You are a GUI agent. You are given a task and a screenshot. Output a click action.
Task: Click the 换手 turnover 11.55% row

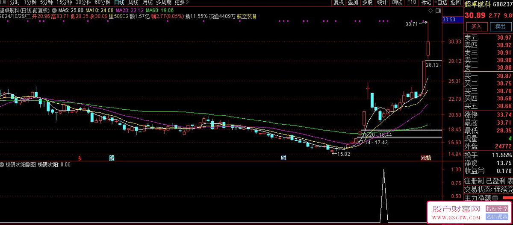(488, 155)
